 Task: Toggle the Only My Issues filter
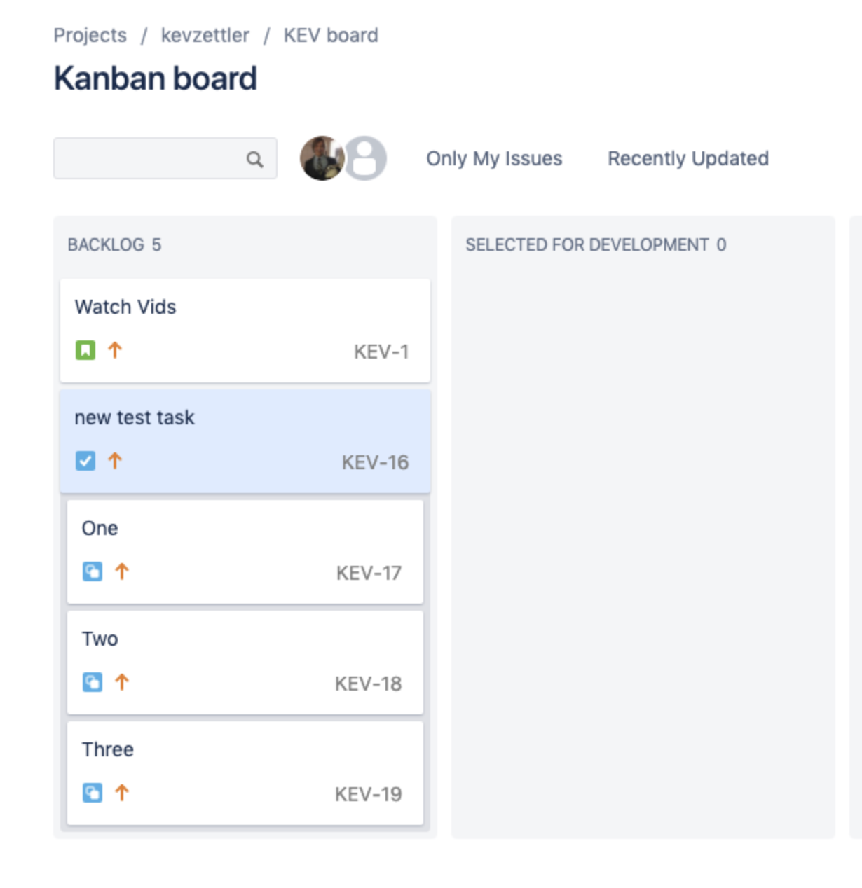[493, 158]
